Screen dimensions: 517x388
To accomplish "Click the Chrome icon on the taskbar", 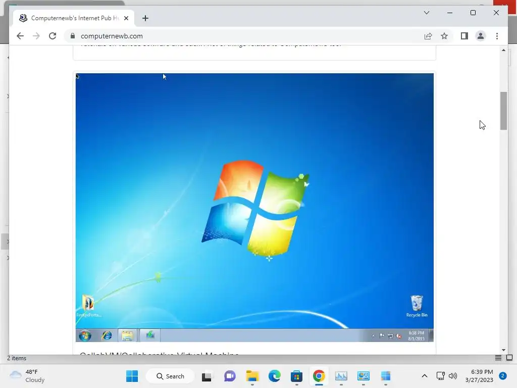I will [x=319, y=376].
